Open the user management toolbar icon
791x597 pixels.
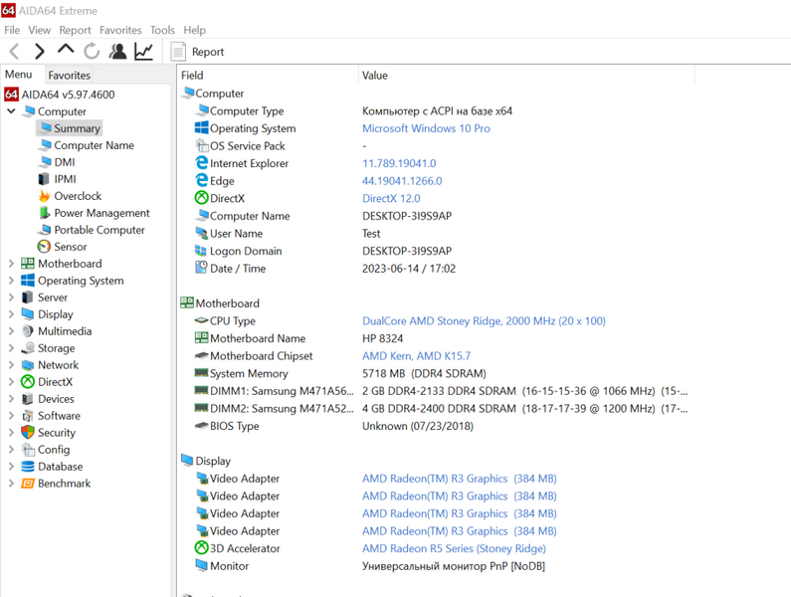[x=118, y=51]
